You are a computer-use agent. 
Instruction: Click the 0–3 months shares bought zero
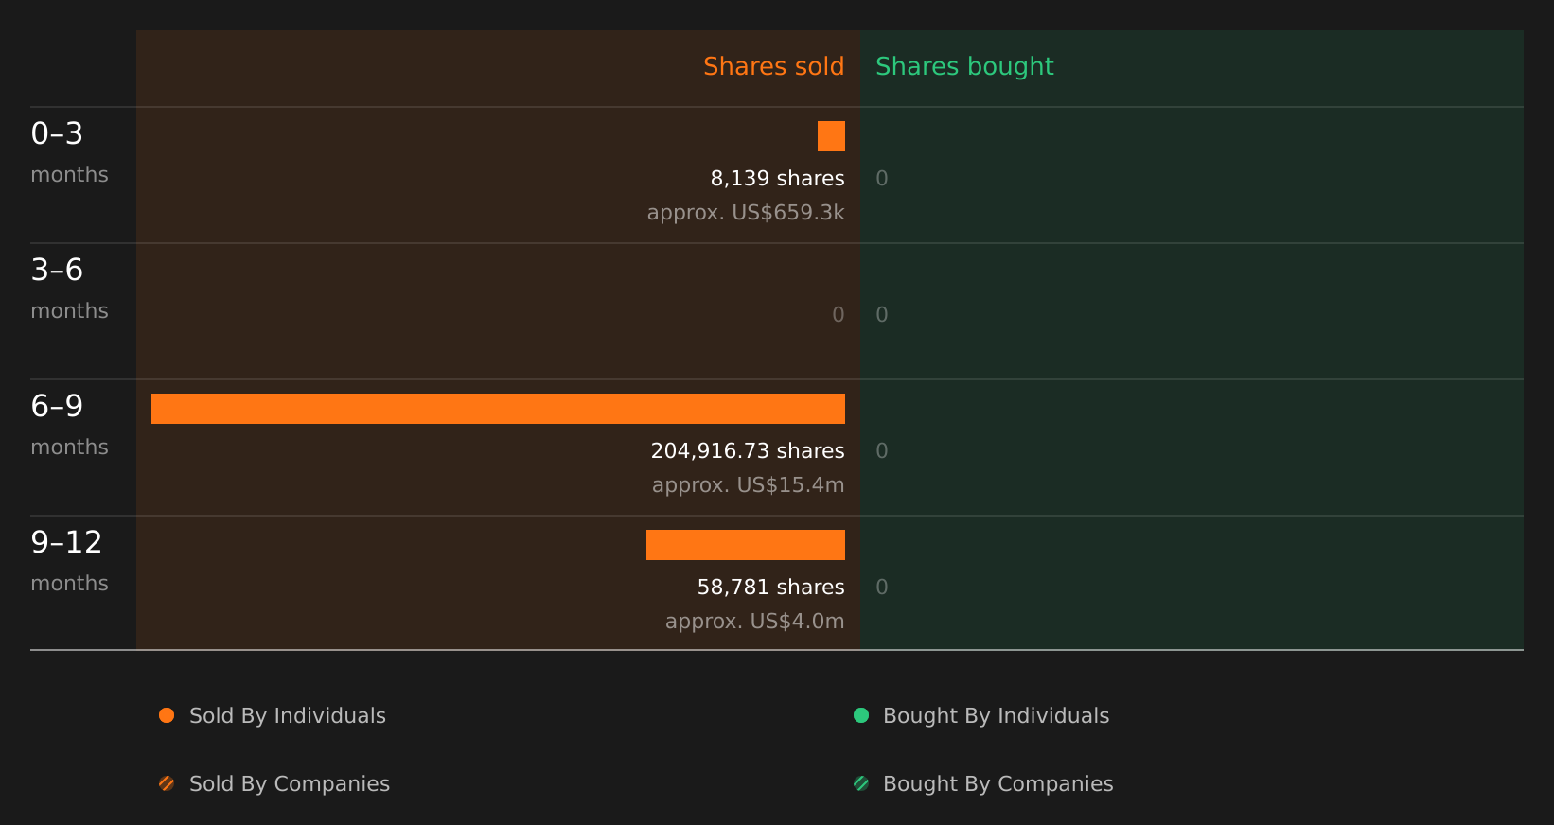coord(882,178)
